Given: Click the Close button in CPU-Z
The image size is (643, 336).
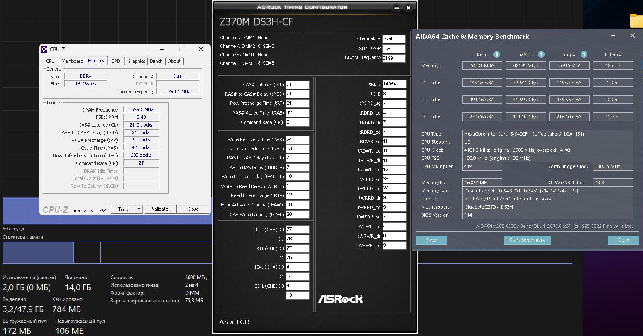Looking at the screenshot, I should [x=193, y=209].
